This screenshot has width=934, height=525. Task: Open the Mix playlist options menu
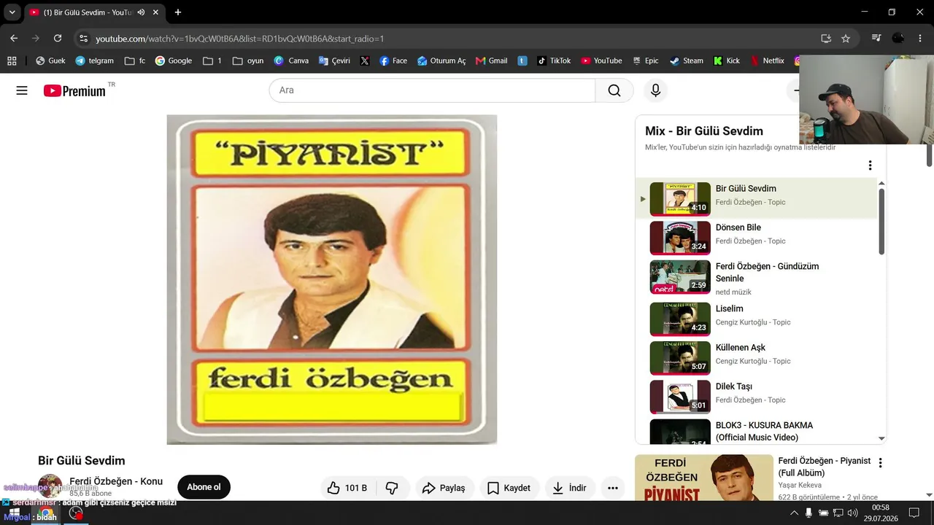tap(870, 166)
